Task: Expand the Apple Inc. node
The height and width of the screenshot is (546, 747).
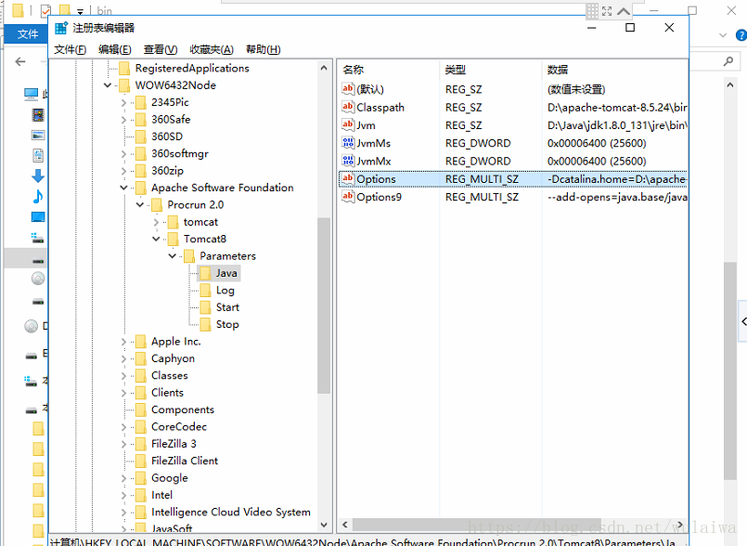Action: pos(123,342)
